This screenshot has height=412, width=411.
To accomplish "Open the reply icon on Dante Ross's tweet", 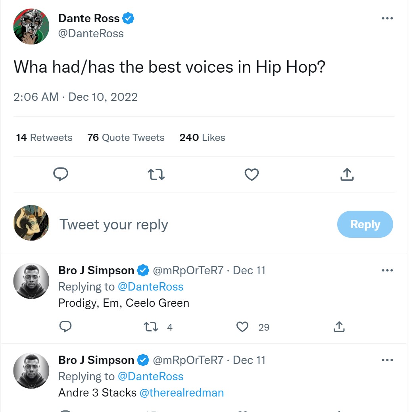I will tap(61, 175).
